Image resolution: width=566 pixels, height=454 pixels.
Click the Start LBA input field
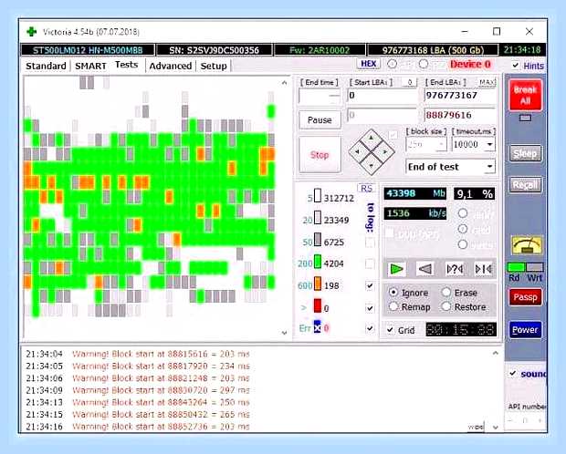tap(383, 96)
